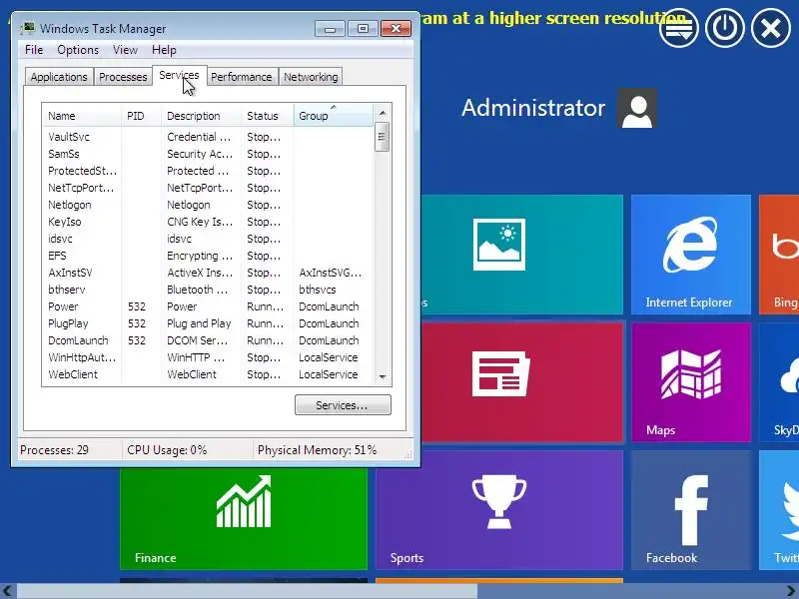Select the PlugPlay service row
The image size is (799, 599).
pyautogui.click(x=208, y=323)
